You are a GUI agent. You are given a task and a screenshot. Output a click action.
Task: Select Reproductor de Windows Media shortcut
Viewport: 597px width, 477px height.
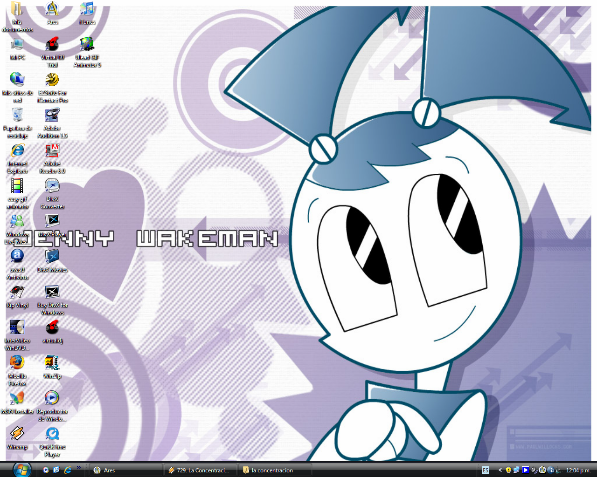[52, 406]
